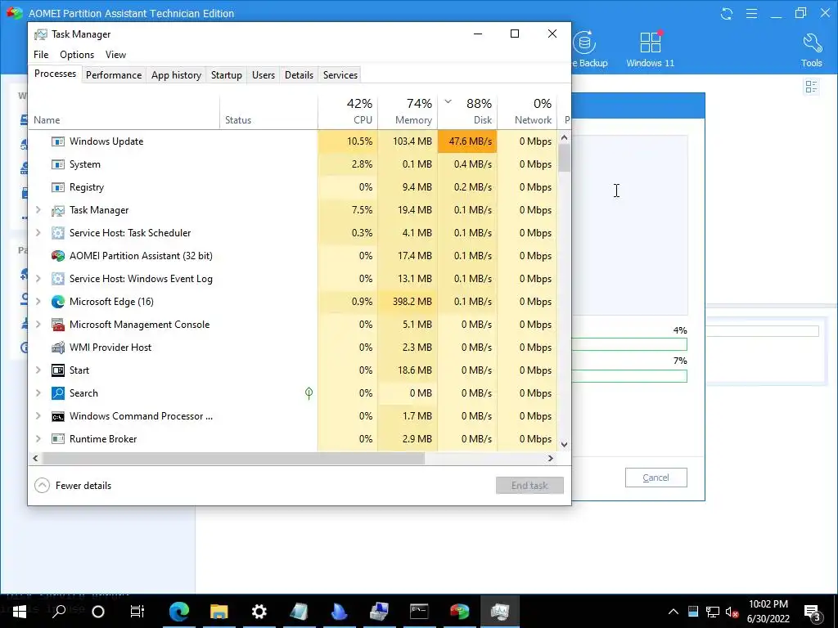Expand Microsoft Management Console group

point(38,325)
